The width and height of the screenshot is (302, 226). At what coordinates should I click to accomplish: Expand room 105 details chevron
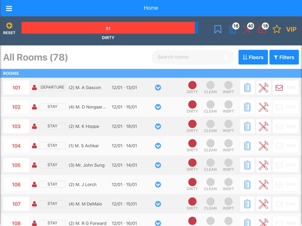(158, 165)
